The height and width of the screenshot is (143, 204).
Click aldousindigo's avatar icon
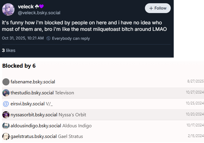point(6,126)
